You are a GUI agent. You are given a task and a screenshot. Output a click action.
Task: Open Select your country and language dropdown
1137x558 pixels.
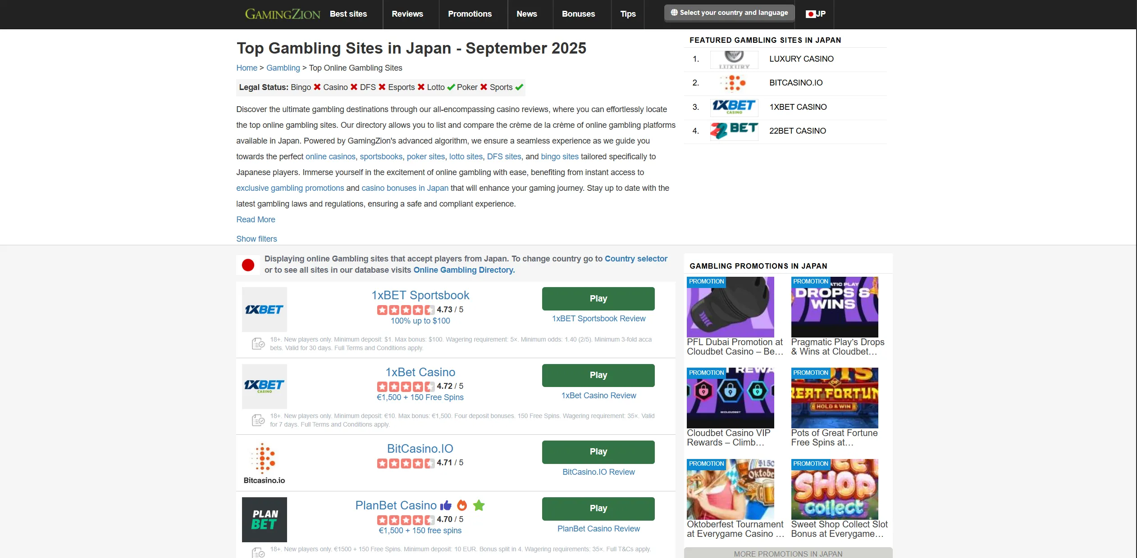(729, 13)
